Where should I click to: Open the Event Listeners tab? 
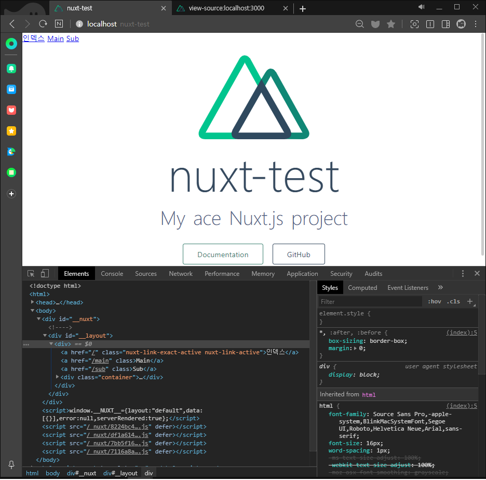click(x=408, y=287)
